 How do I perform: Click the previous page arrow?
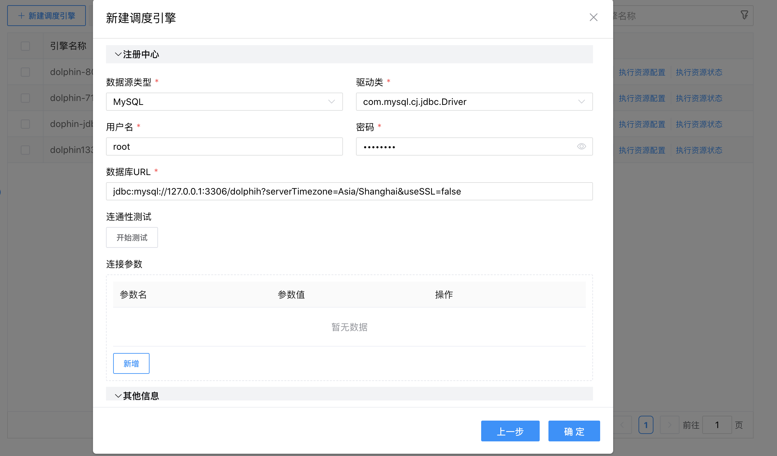[622, 425]
